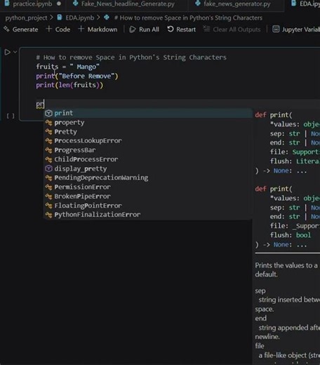The width and height of the screenshot is (320, 365).
Task: Select the print autocomplete suggestion
Action: [x=148, y=113]
